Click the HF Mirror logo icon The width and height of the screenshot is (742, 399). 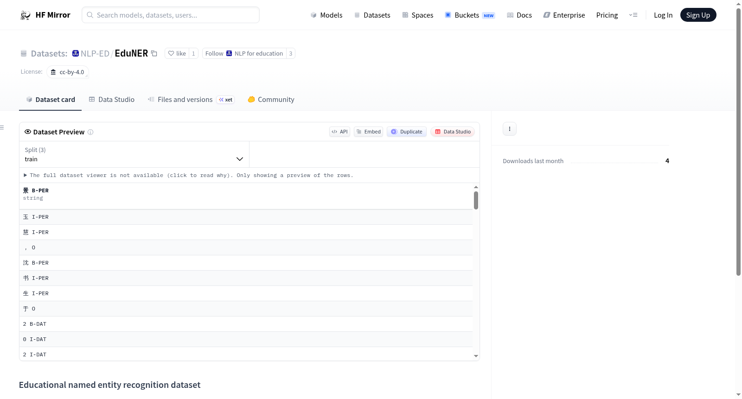(26, 15)
